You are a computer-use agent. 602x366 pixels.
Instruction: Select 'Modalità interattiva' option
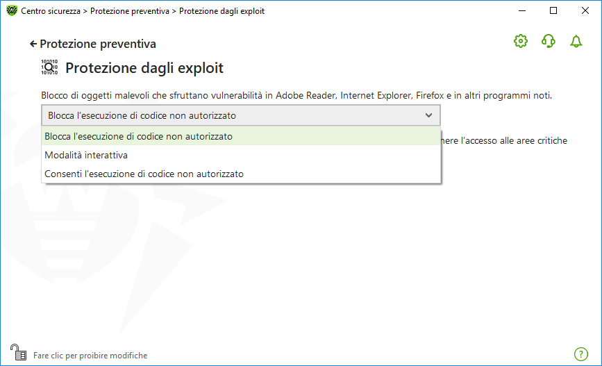[86, 155]
